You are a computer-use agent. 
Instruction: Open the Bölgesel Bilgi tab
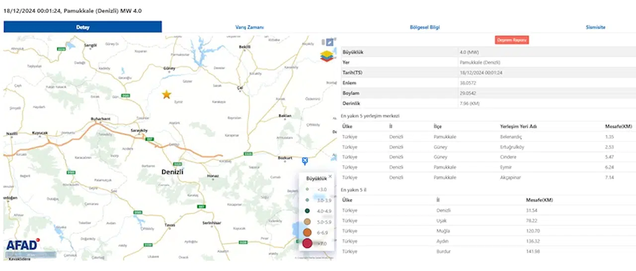[x=424, y=27]
